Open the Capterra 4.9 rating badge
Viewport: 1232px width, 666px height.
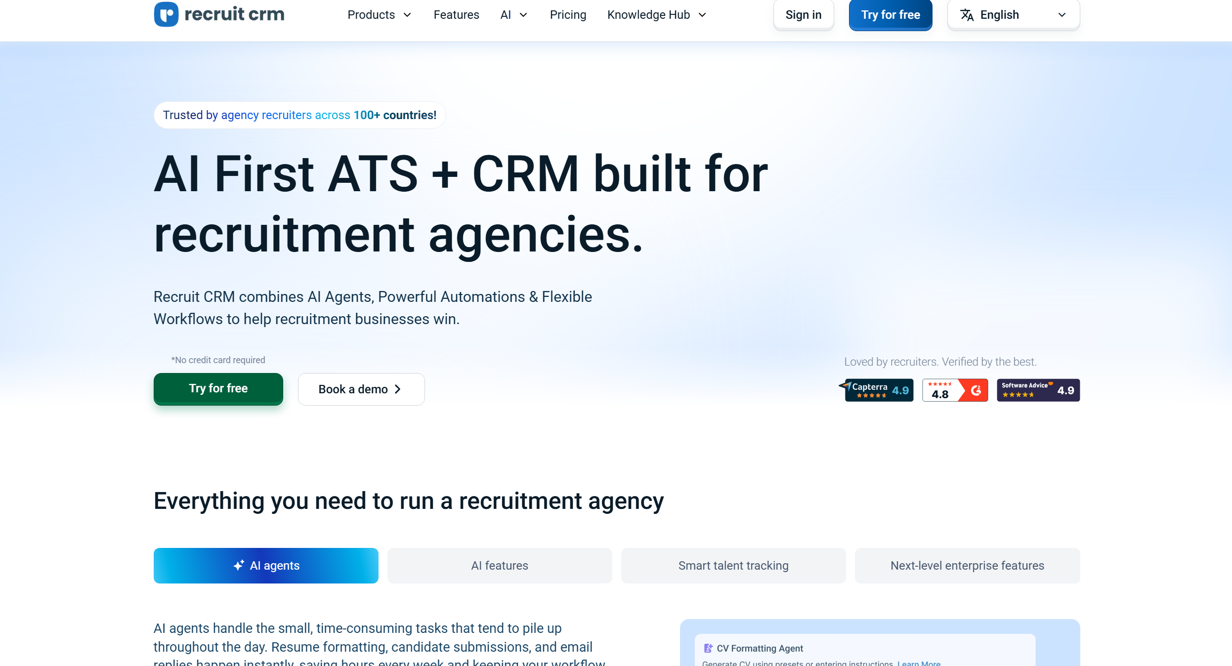click(x=876, y=390)
